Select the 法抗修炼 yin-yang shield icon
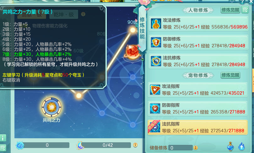The height and width of the screenshot is (153, 254). point(156,61)
